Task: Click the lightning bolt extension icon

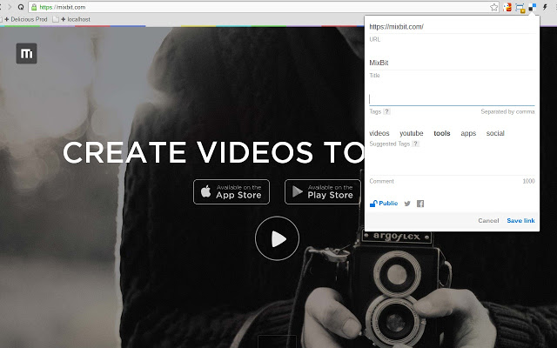Action: pos(545,7)
